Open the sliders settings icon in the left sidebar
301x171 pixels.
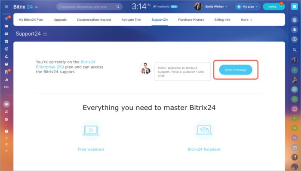[x=6, y=112]
